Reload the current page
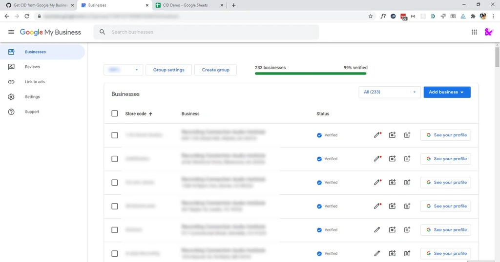Image resolution: width=500 pixels, height=262 pixels. coord(27,16)
